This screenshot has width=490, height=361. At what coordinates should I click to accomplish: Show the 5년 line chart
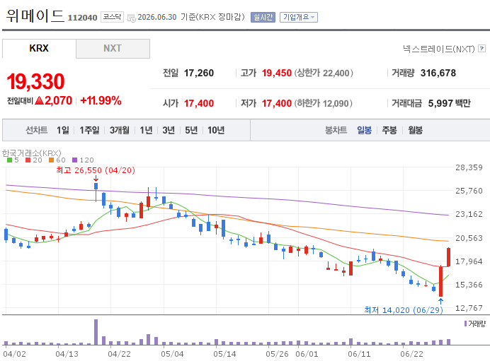point(191,130)
